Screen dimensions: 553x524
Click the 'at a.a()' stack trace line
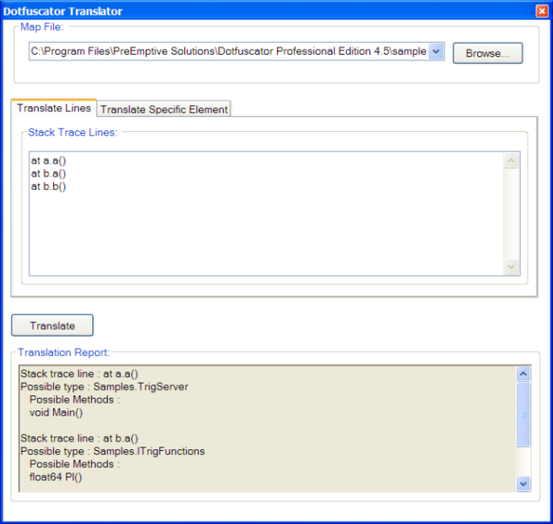click(48, 161)
